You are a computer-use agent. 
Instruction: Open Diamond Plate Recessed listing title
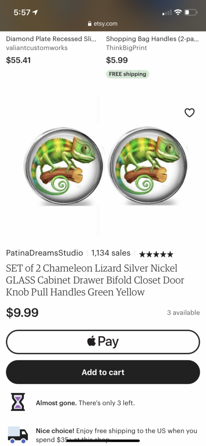click(x=51, y=39)
